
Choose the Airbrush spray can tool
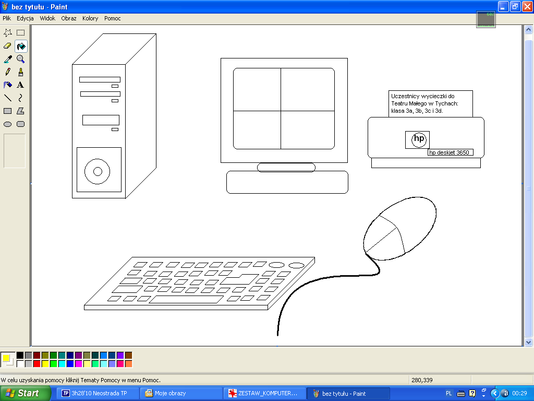(x=8, y=85)
